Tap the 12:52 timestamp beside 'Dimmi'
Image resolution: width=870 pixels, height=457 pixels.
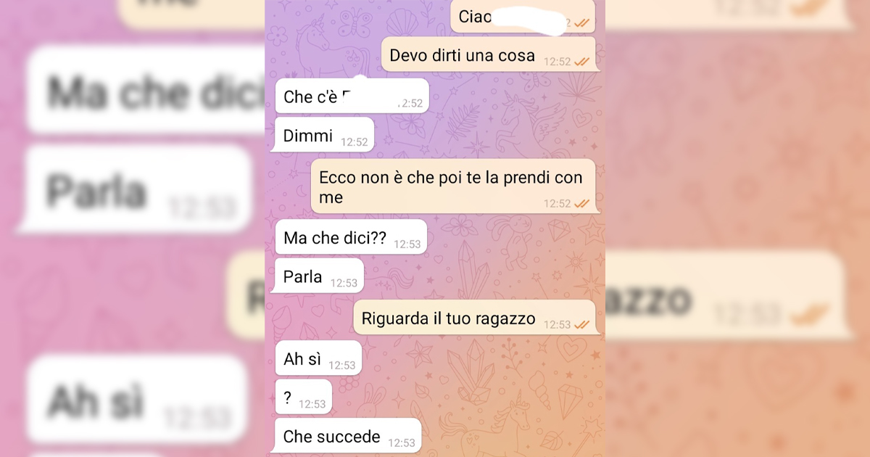tap(355, 142)
